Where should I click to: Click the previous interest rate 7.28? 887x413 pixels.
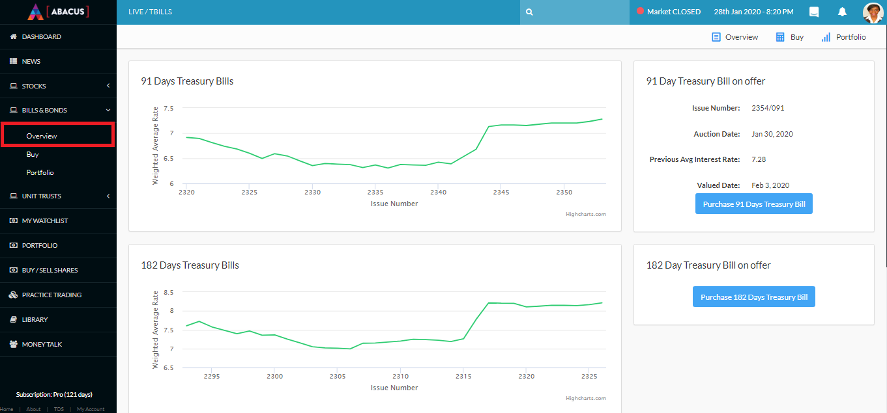759,159
